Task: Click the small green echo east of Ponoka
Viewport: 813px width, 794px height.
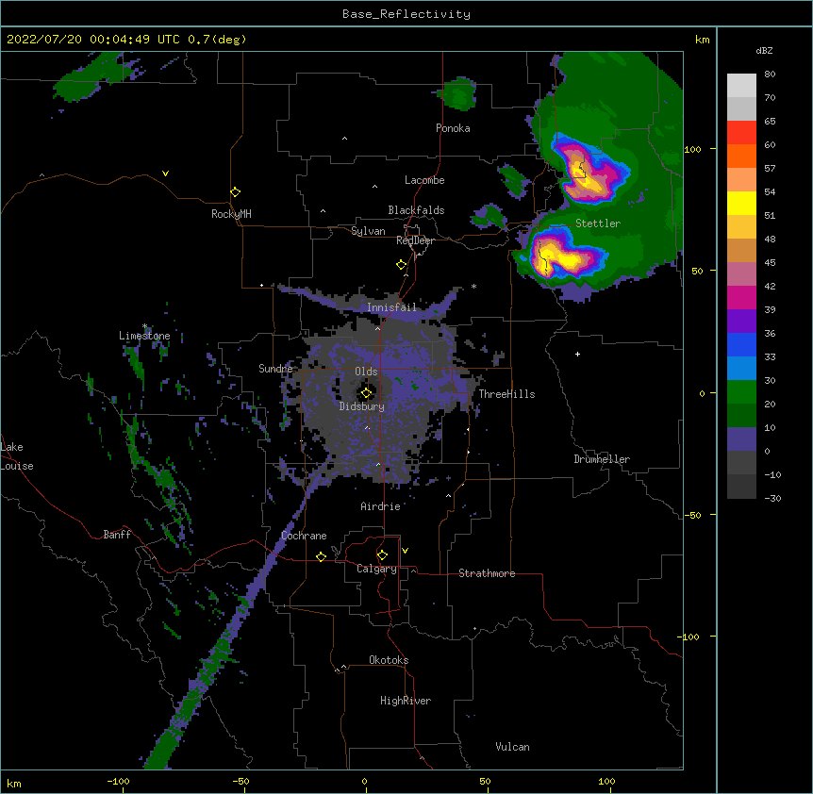Action: coord(457,93)
